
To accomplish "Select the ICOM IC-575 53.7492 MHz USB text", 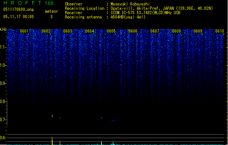I will point(145,13).
